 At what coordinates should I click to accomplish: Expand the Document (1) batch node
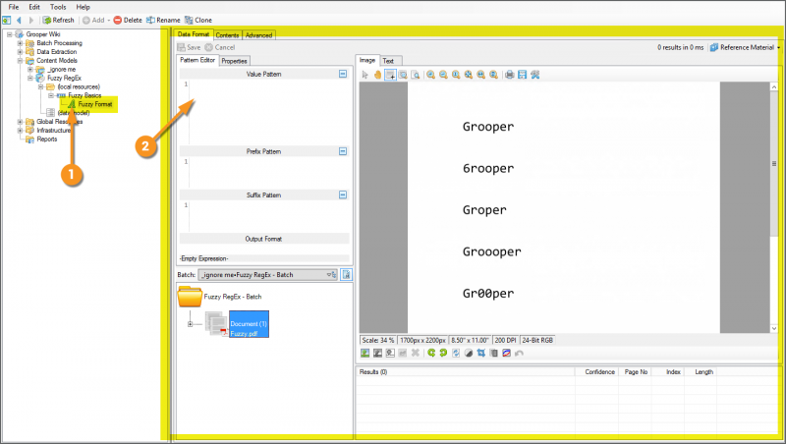(190, 324)
